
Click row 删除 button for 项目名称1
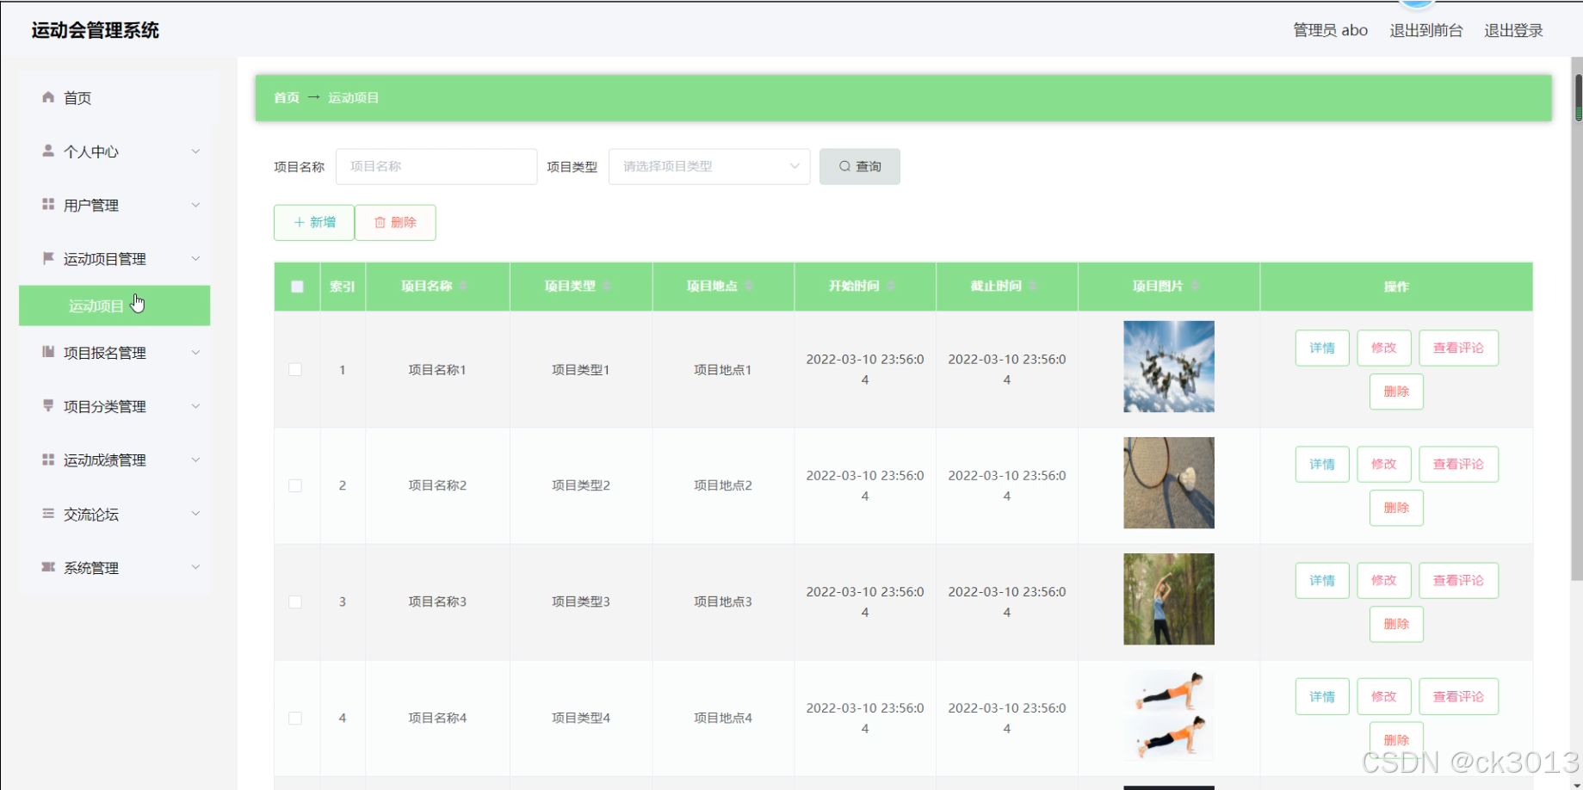(x=1396, y=392)
